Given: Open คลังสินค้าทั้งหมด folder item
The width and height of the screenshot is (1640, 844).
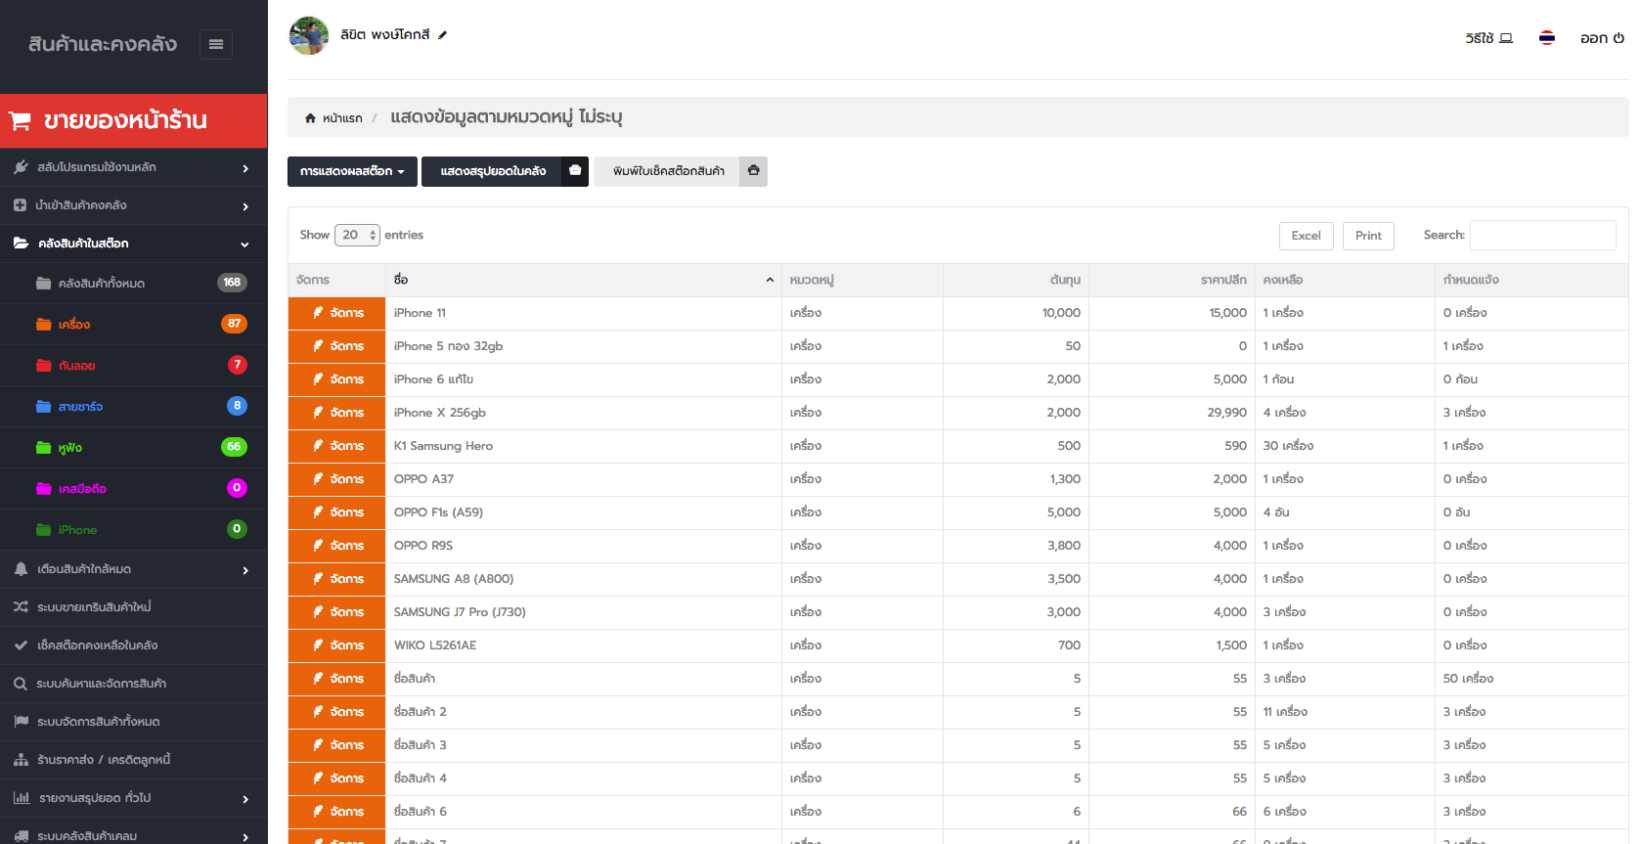Looking at the screenshot, I should tap(133, 284).
